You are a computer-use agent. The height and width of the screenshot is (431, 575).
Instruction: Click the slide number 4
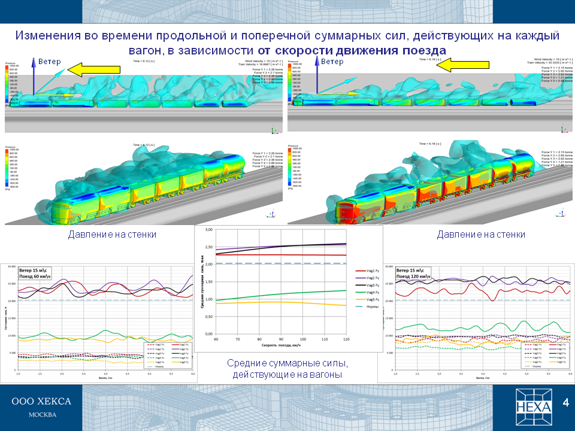click(565, 402)
